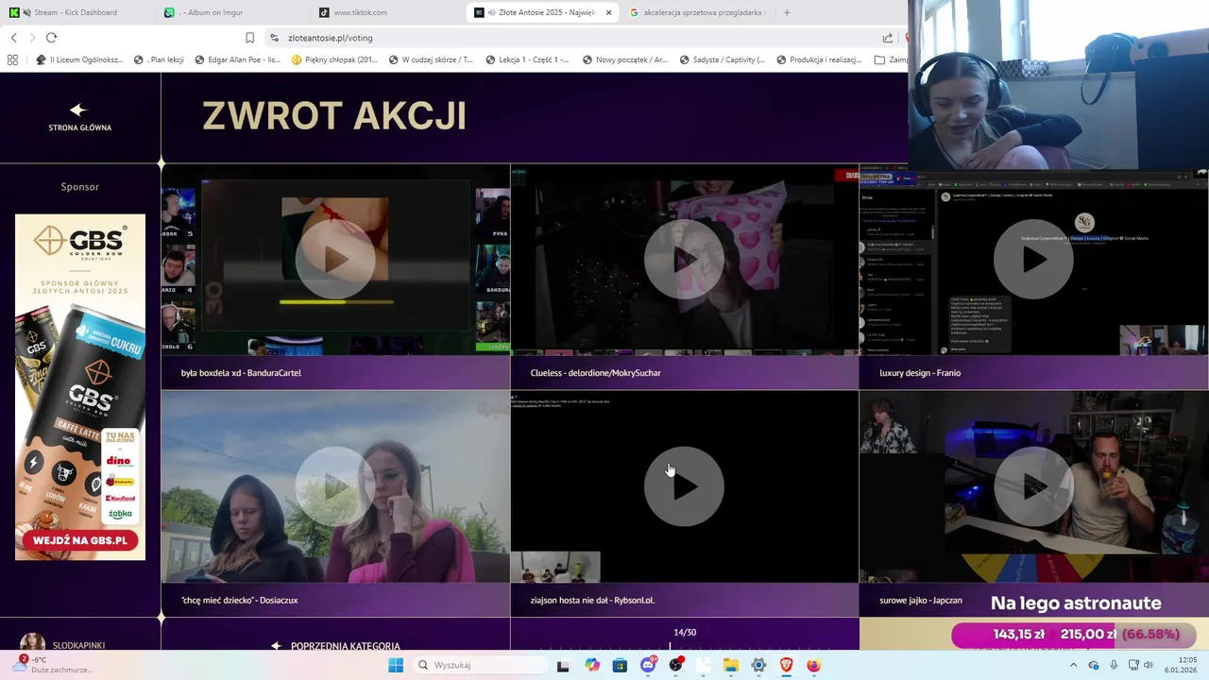Show hidden system tray icons
The image size is (1209, 680).
1073,665
